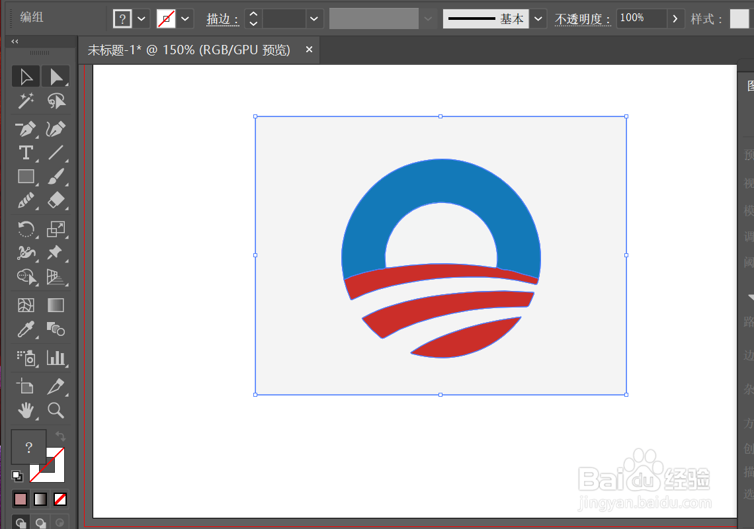Click the Draw Normal mode icon
754x529 pixels.
[21, 522]
